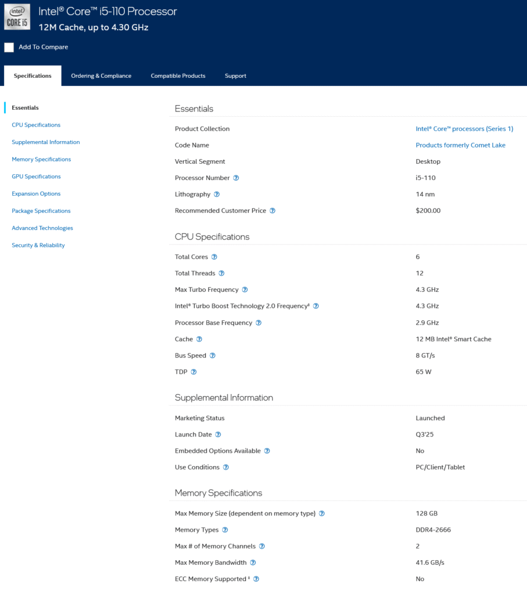Open help icon for Processor Base Frequency
Viewport: 527px width, 595px height.
[259, 322]
